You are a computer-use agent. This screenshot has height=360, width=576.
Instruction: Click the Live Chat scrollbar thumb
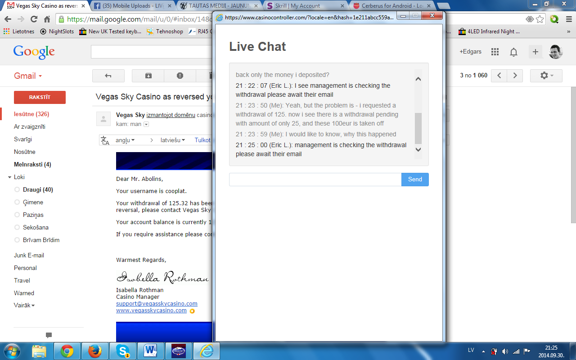418,128
